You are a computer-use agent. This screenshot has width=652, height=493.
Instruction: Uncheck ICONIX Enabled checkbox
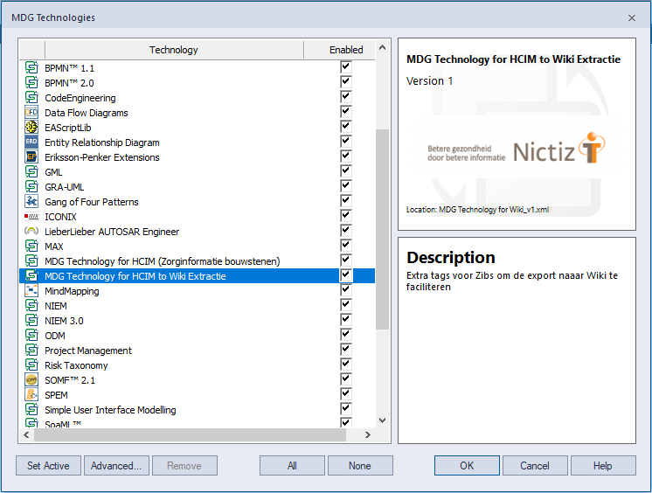[x=346, y=216]
